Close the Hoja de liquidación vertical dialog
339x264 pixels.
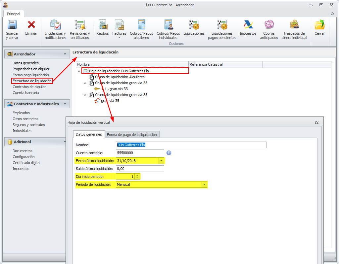tap(316, 122)
